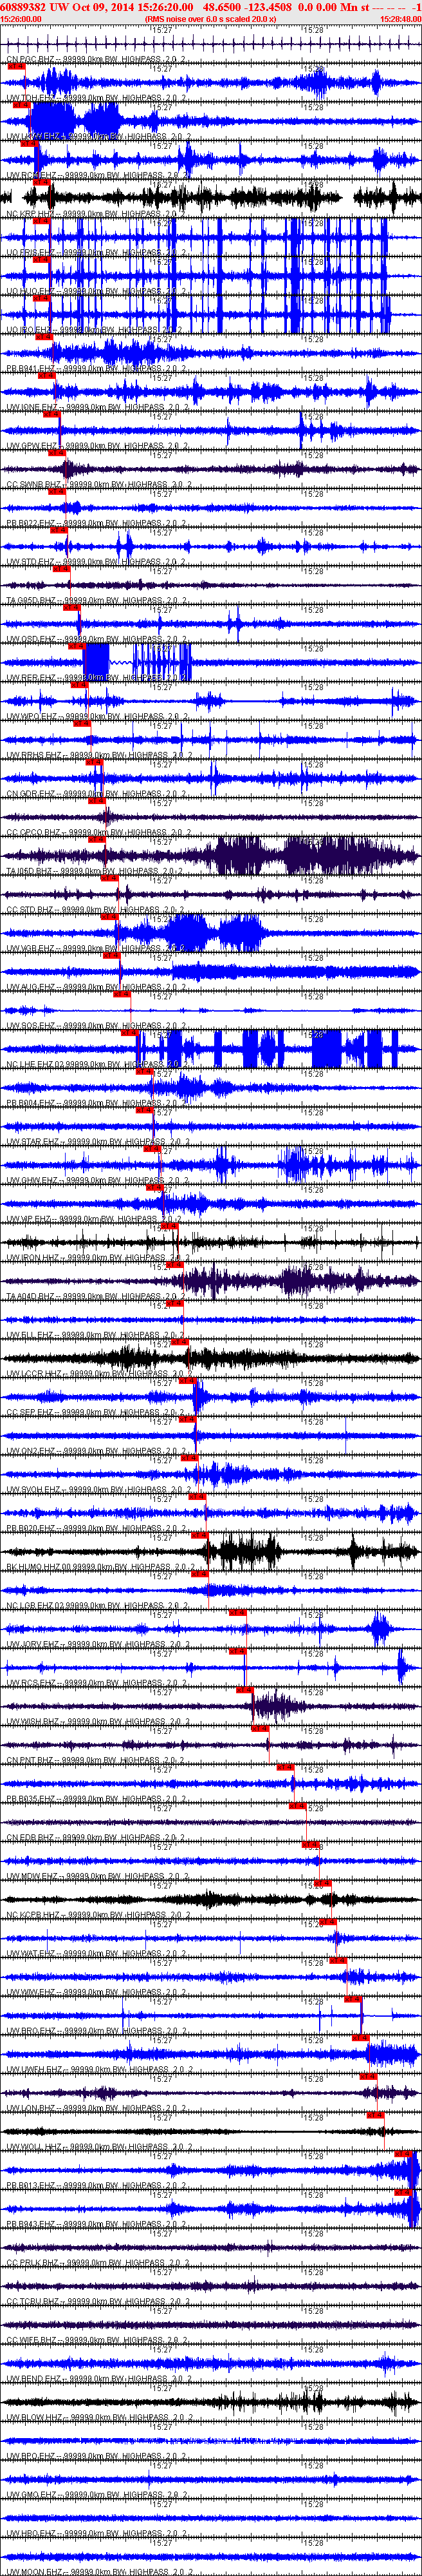Select the RMS noise scaling note
The image size is (422, 2576).
tap(210, 18)
